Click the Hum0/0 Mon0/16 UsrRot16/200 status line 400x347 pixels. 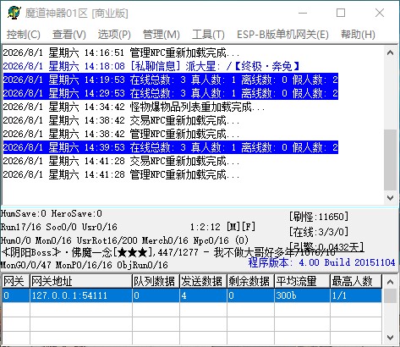(124, 240)
